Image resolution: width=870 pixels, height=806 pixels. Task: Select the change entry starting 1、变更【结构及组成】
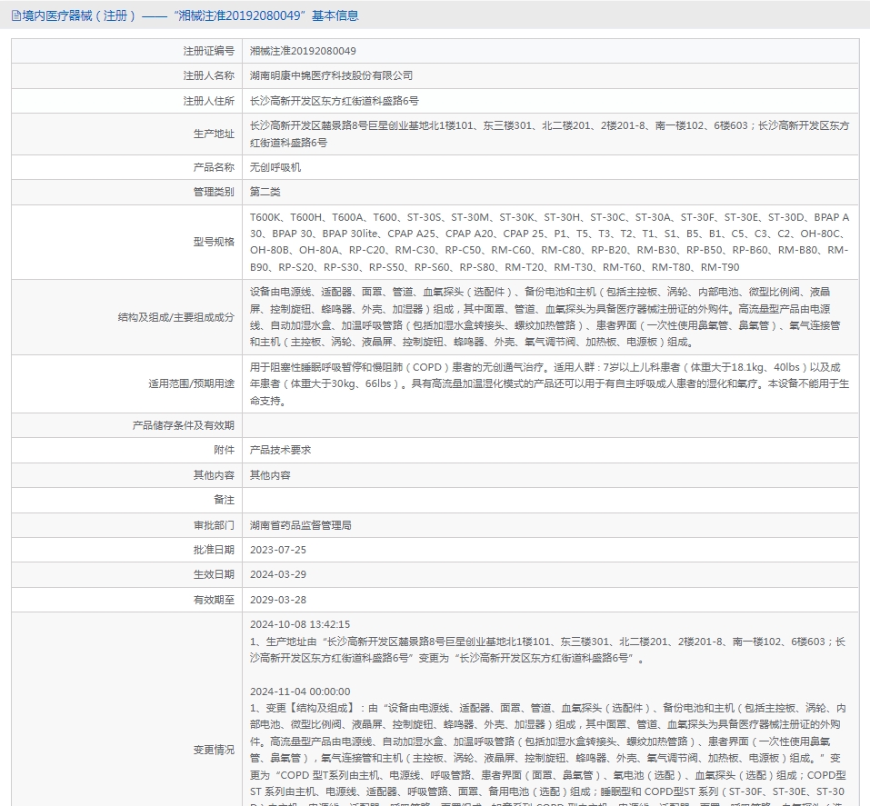coord(548,754)
